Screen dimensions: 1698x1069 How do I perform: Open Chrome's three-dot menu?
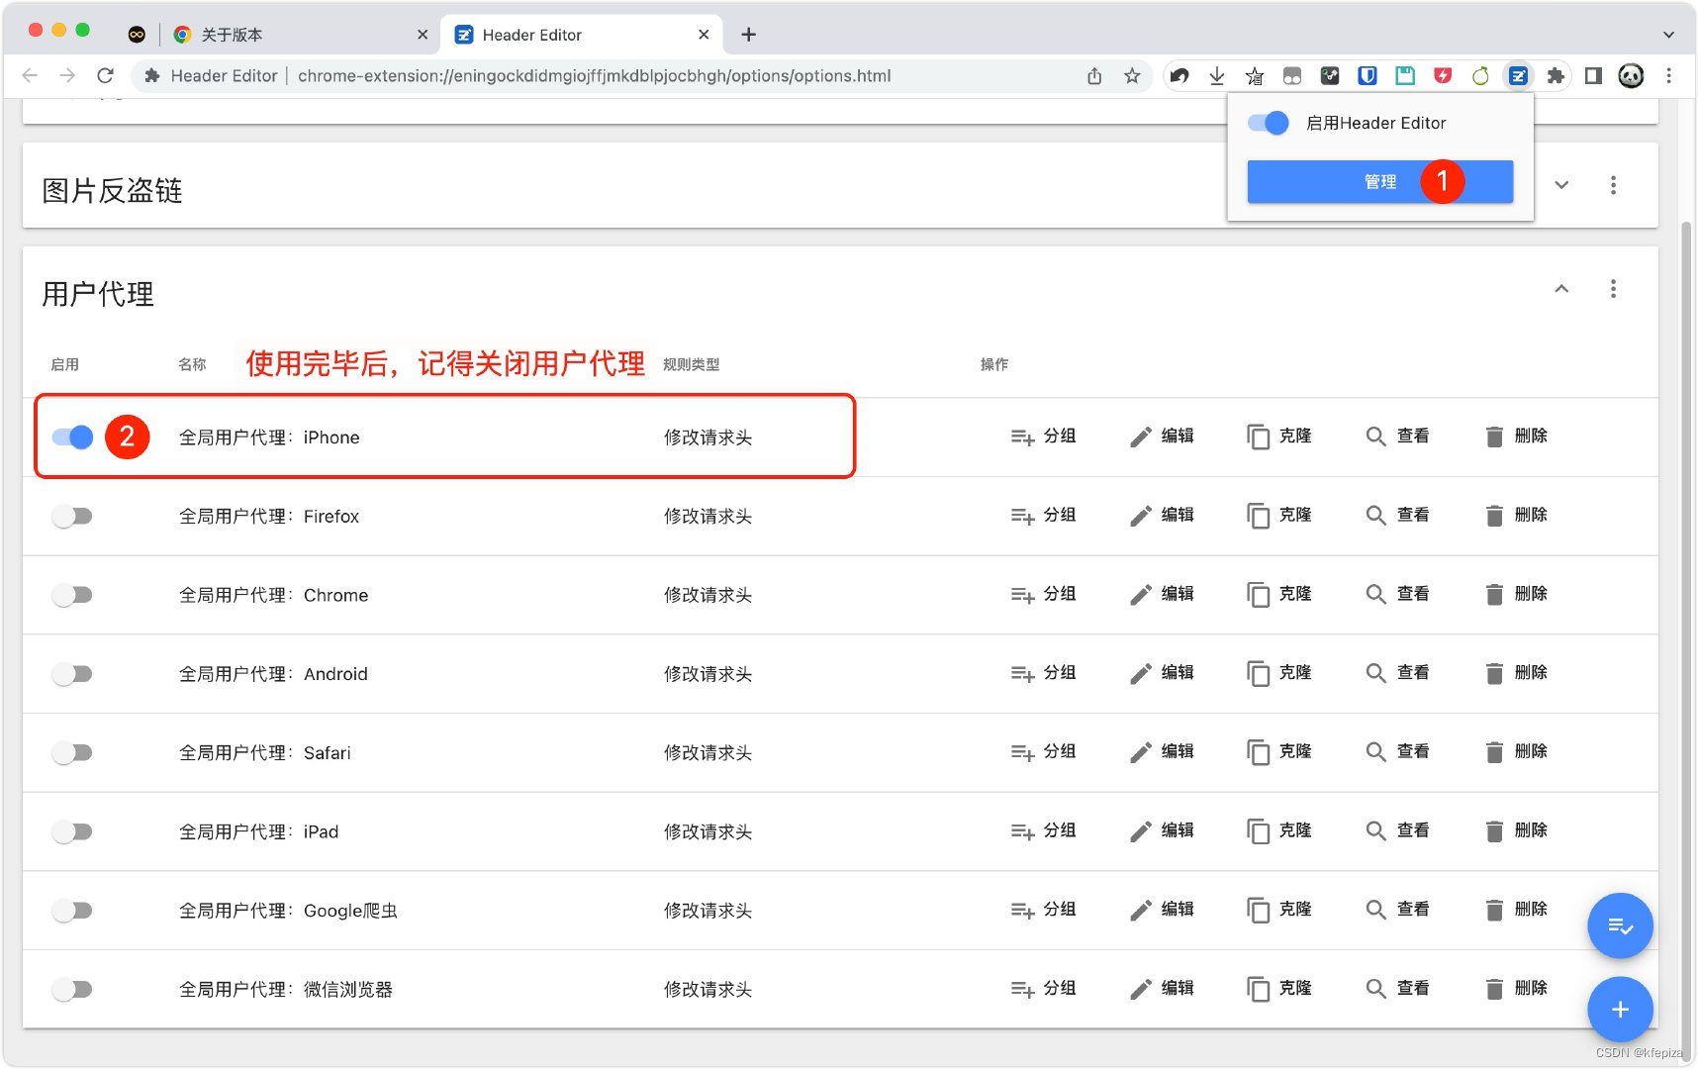pyautogui.click(x=1668, y=75)
